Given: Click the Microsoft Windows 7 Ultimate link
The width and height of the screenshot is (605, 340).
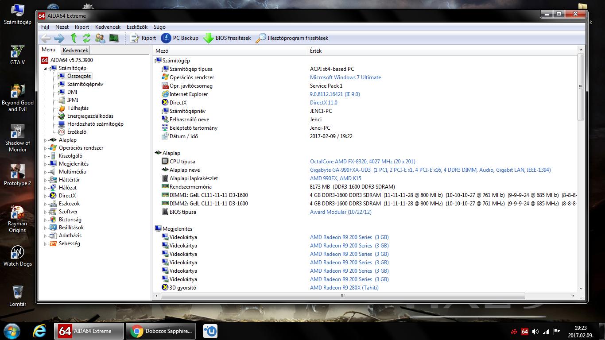Looking at the screenshot, I should [x=345, y=77].
